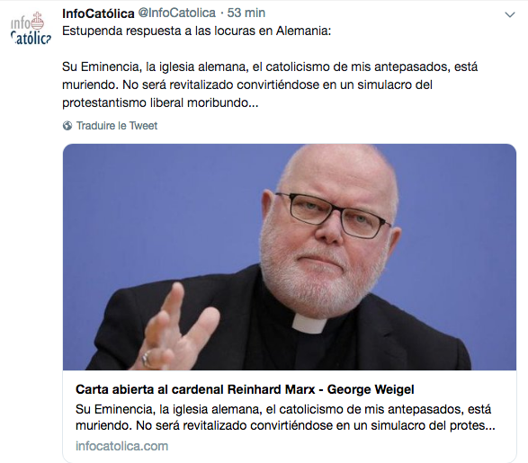Open Carta abierta al cardenal Reinhard Marx headline

coord(245,389)
